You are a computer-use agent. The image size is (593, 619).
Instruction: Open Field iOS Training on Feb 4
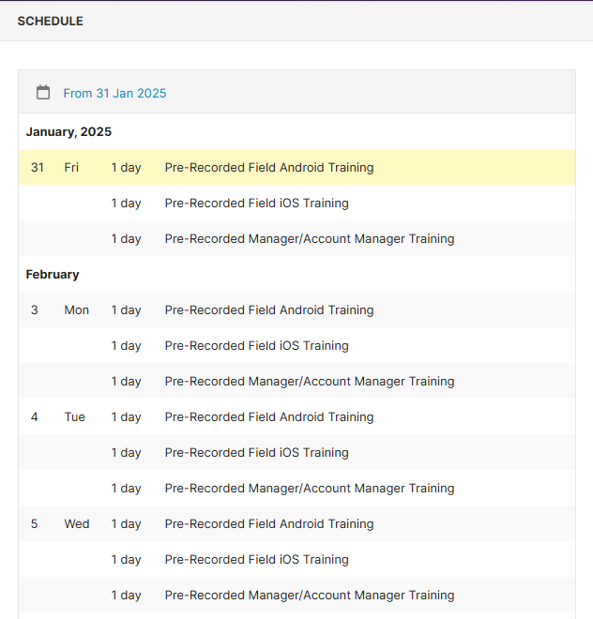256,453
